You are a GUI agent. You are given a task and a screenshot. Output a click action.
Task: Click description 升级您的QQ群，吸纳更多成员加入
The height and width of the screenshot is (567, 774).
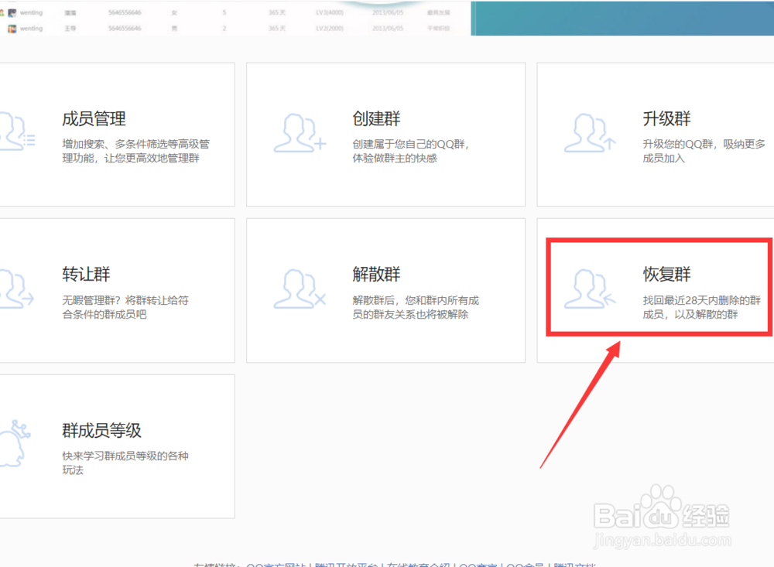point(704,151)
